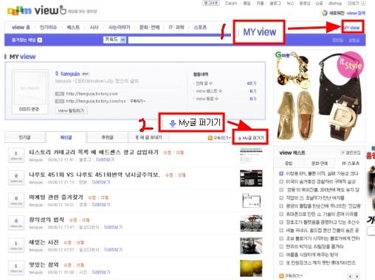Expand the 구독하기 option next to the RSS URL

tap(137, 101)
